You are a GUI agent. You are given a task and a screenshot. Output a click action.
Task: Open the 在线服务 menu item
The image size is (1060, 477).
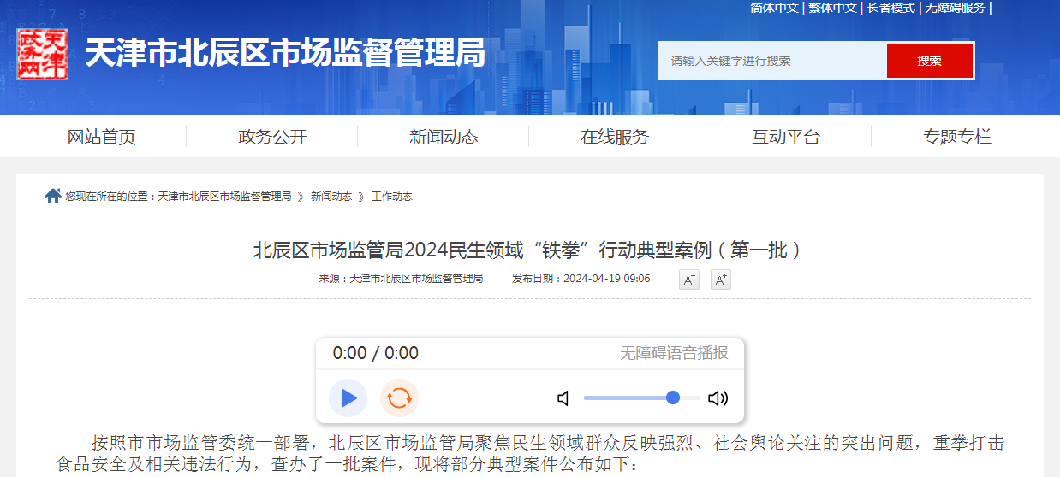pos(615,137)
